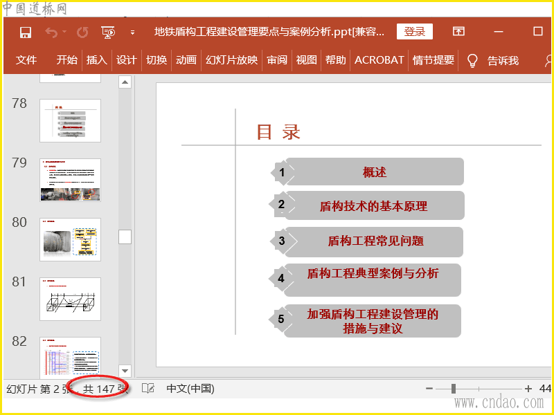Viewport: 554px width, 415px height.
Task: Click the 盾构工程常见问题 item
Action: (x=374, y=241)
